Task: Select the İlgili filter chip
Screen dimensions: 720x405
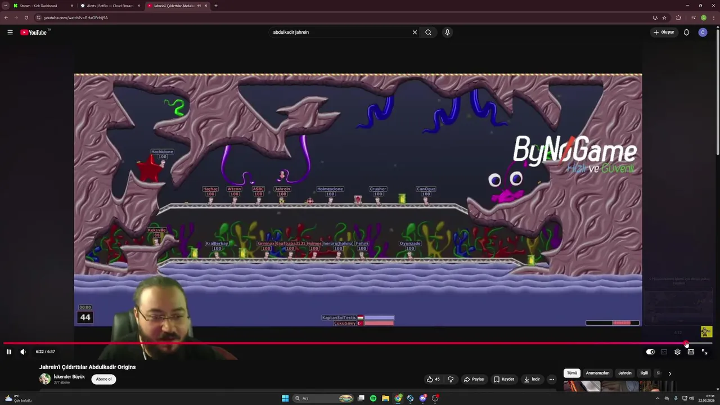Action: 644,373
